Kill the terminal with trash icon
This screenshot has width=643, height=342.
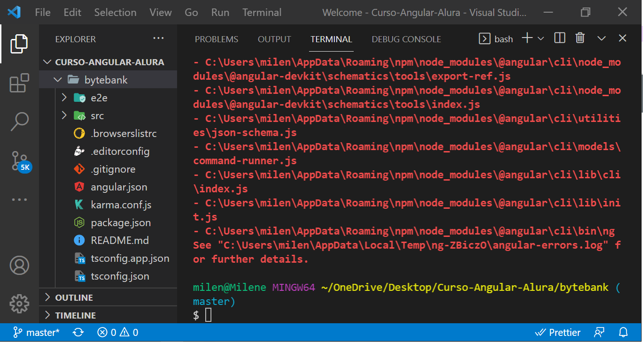[x=580, y=38]
